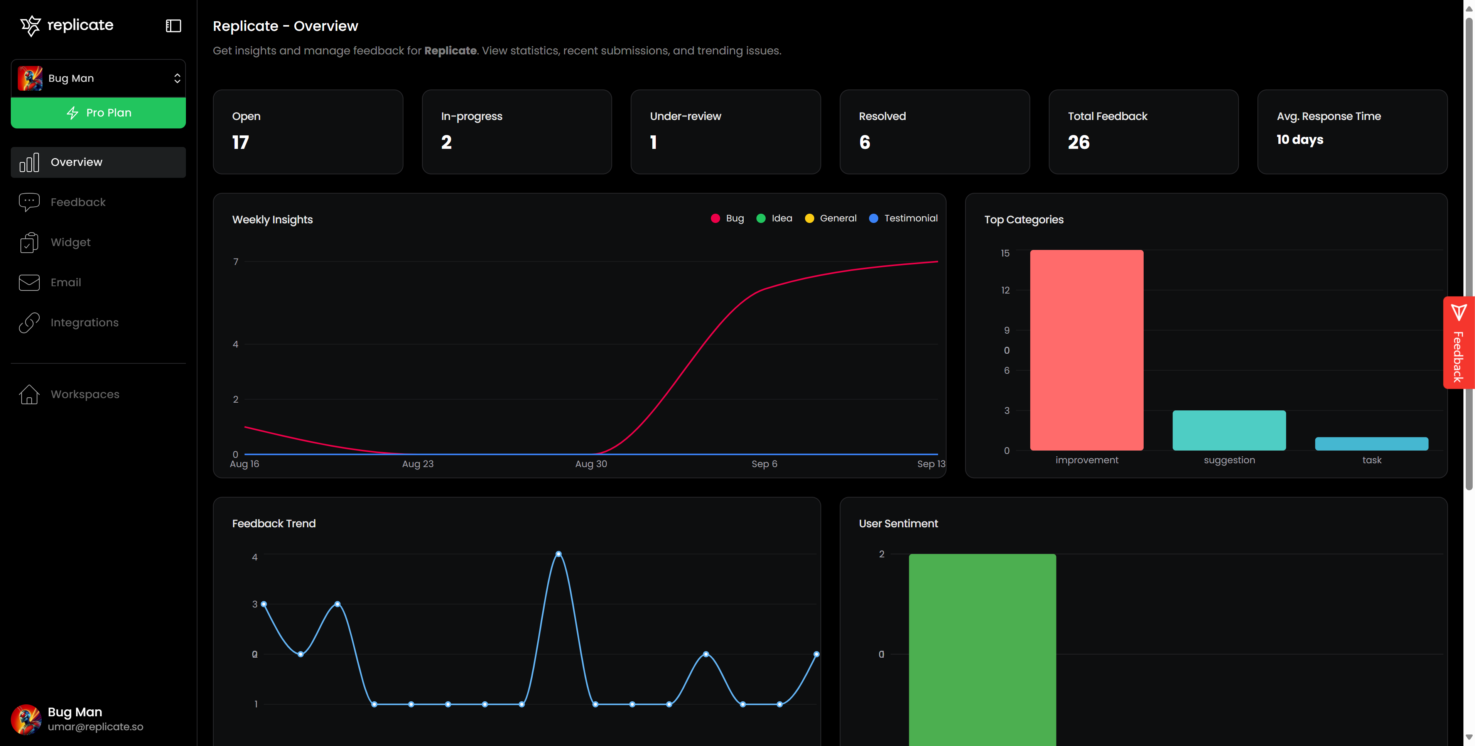Collapse the sidebar with panel icon
This screenshot has height=746, width=1475.
pyautogui.click(x=174, y=26)
